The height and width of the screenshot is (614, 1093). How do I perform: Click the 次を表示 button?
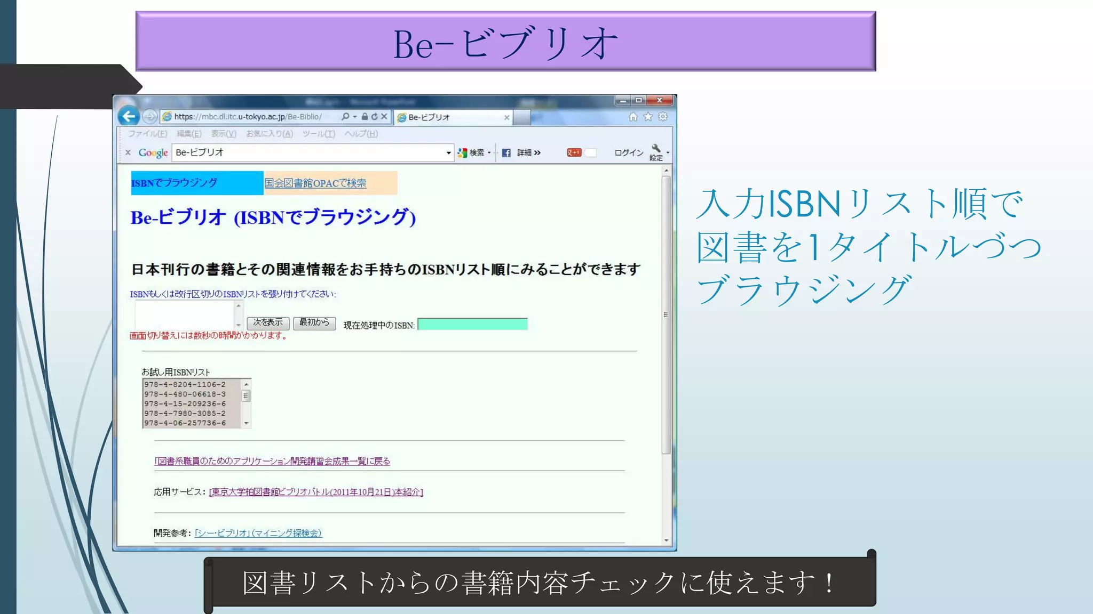268,323
